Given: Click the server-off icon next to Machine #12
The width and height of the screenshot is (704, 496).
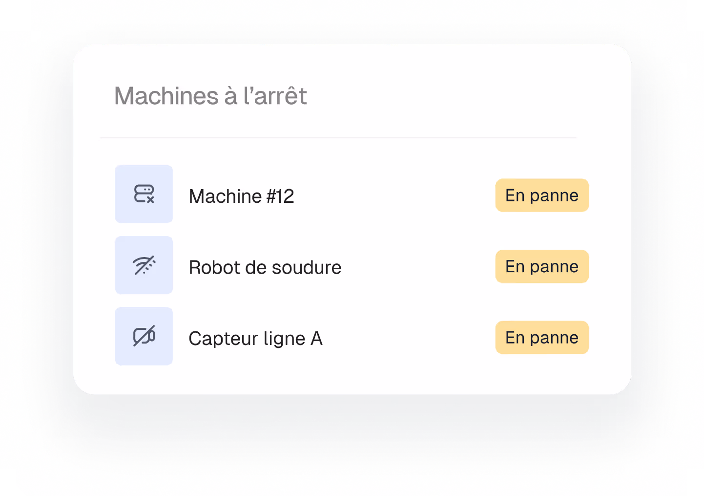Looking at the screenshot, I should tap(144, 194).
